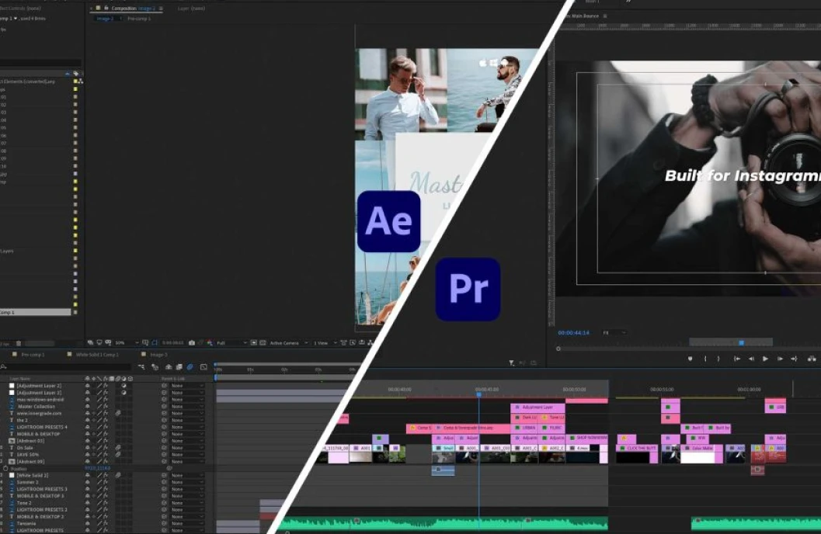
Task: Click the pick whip for Summer 2 layer
Action: (x=165, y=482)
